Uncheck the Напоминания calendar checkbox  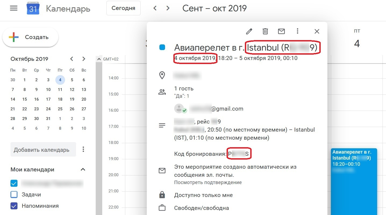[14, 206]
